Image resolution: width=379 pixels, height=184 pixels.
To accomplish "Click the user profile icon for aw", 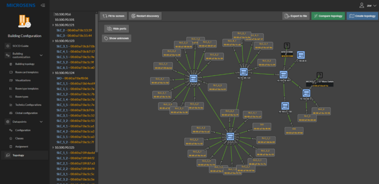I will pyautogui.click(x=362, y=5).
